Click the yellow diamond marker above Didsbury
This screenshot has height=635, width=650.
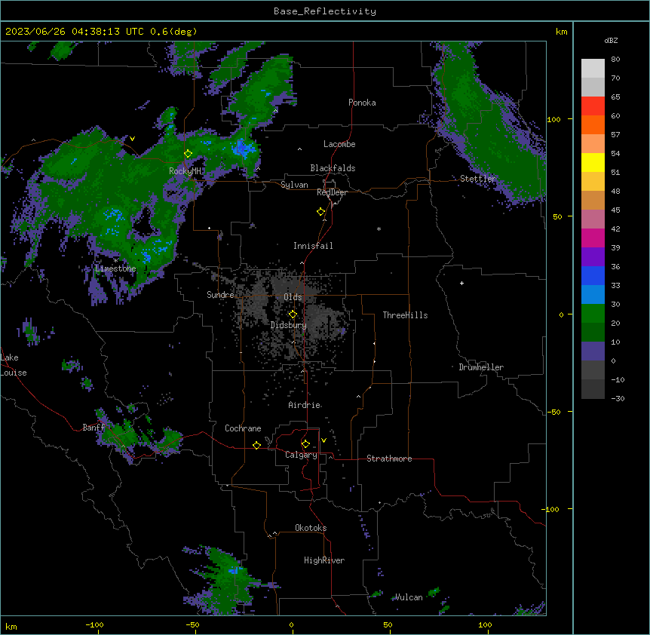point(293,314)
